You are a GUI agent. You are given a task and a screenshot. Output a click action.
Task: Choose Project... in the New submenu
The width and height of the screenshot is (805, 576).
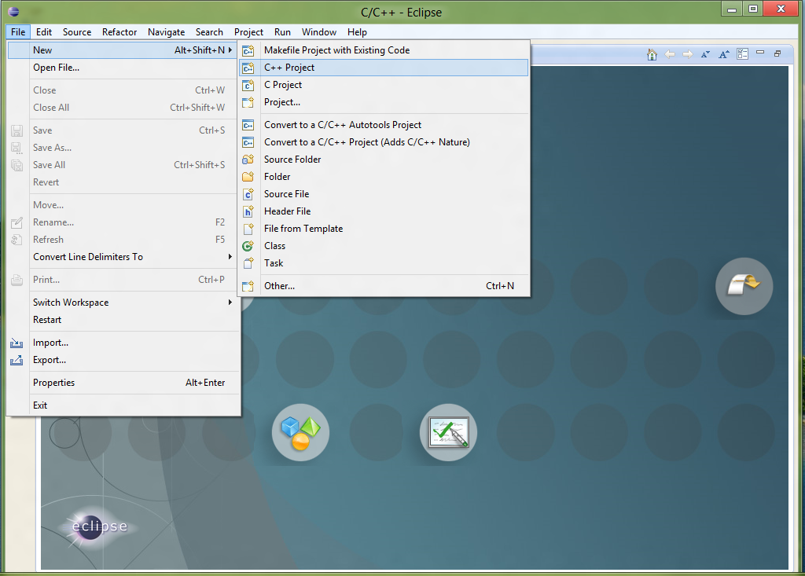coord(384,102)
